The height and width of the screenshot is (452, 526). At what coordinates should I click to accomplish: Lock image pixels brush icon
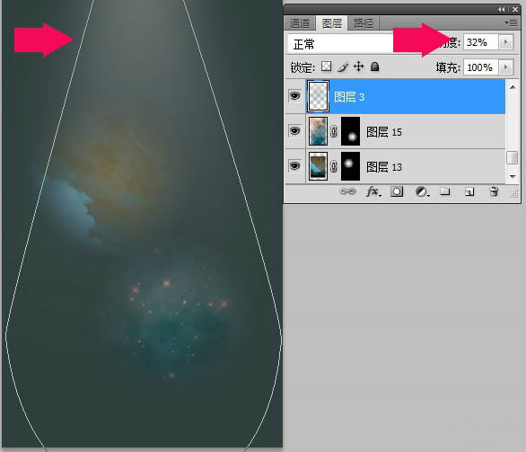343,66
